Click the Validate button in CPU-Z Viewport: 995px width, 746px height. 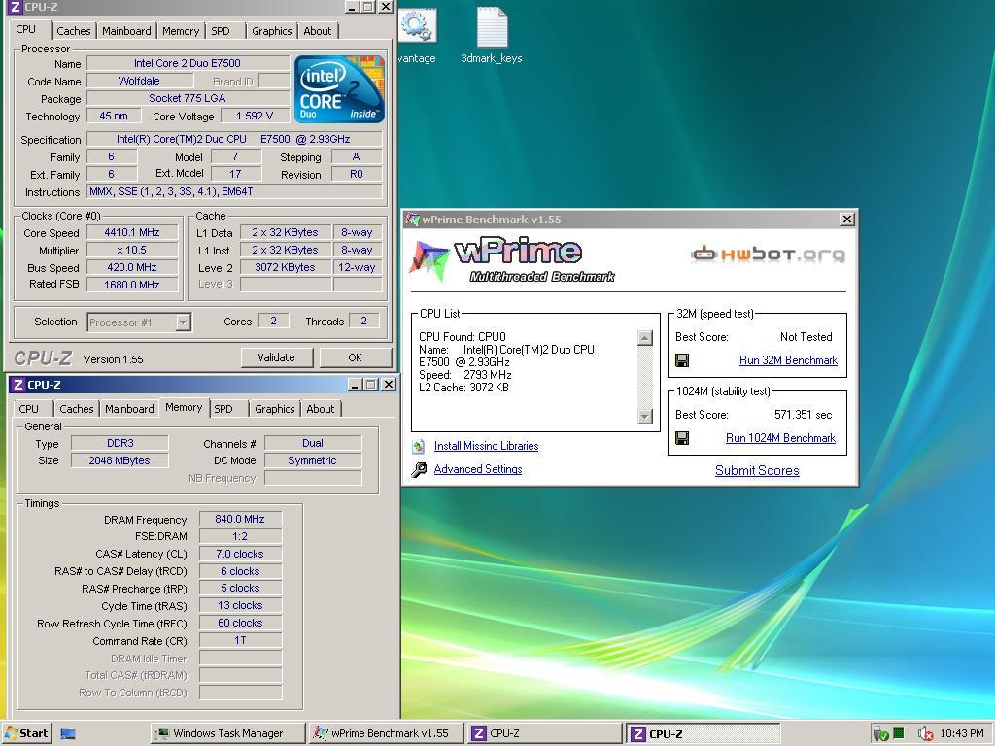tap(277, 357)
